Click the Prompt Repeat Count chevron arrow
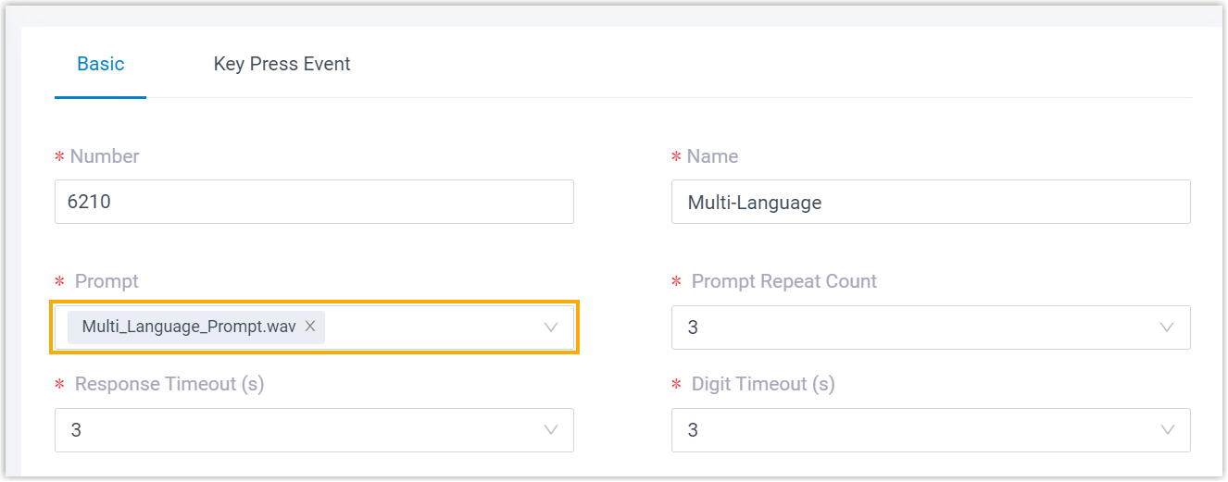 point(1167,328)
